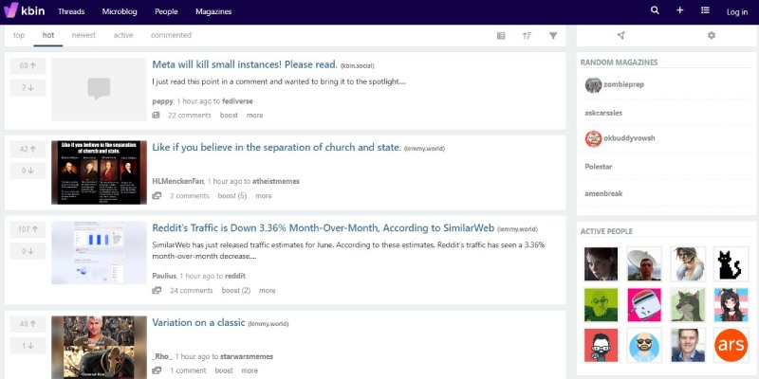
Task: Upvote the Reddit's Traffic post
Action: (x=28, y=229)
